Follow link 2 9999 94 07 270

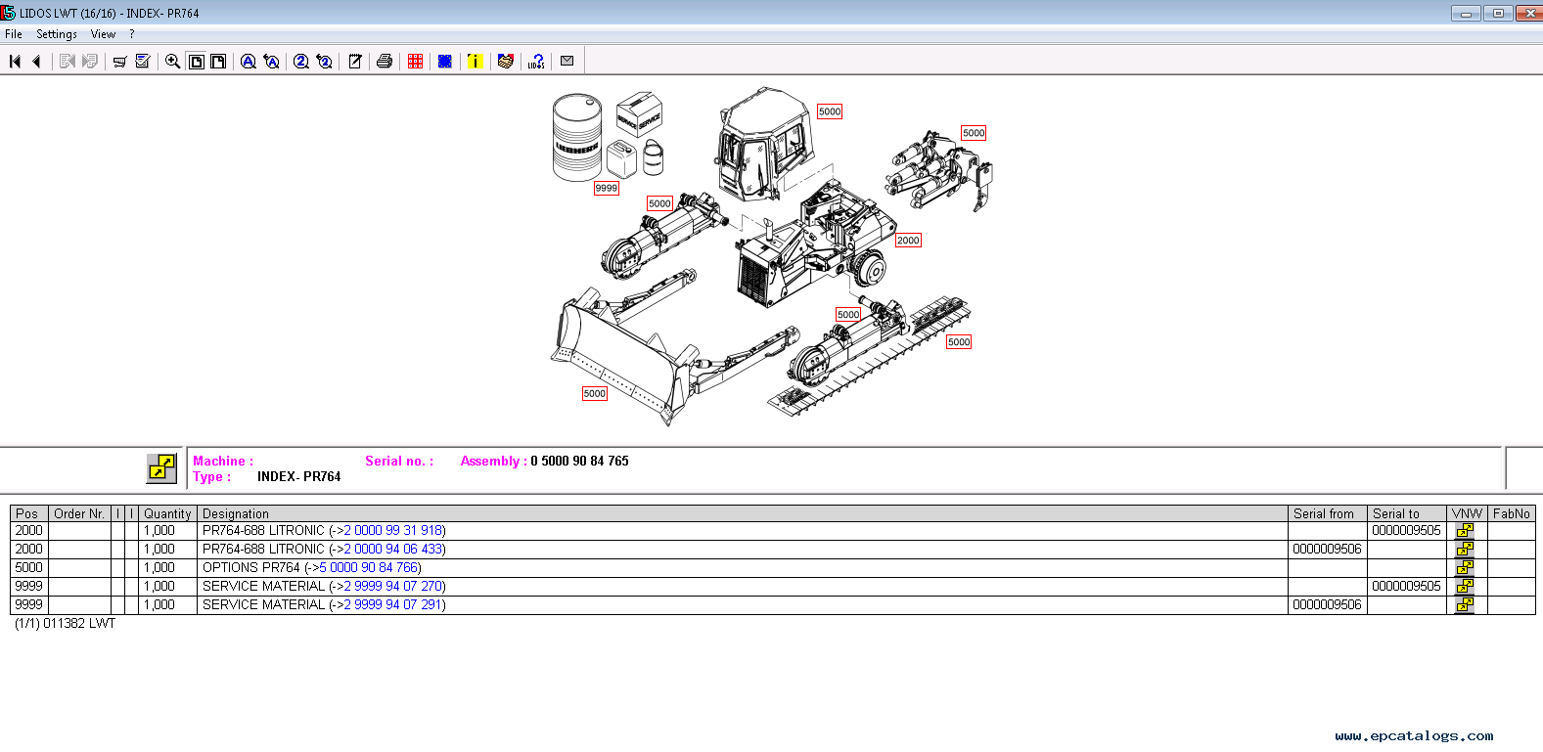[x=393, y=586]
